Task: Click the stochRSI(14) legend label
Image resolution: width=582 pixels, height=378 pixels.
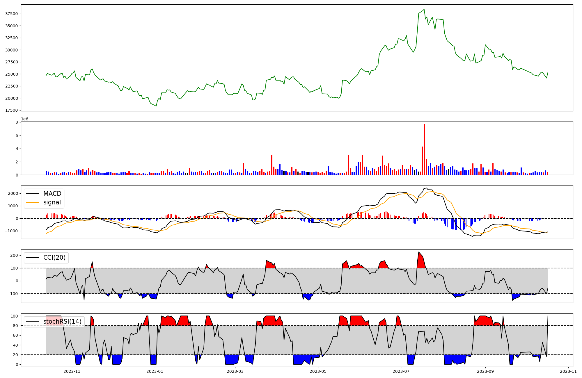Action: [62, 322]
